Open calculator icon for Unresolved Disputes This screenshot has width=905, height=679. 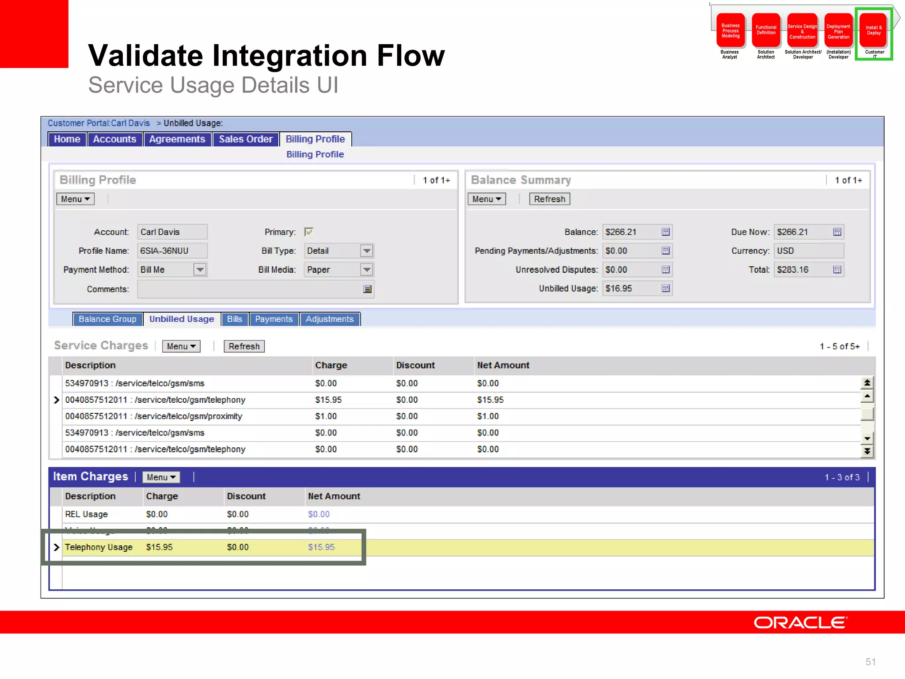click(665, 270)
